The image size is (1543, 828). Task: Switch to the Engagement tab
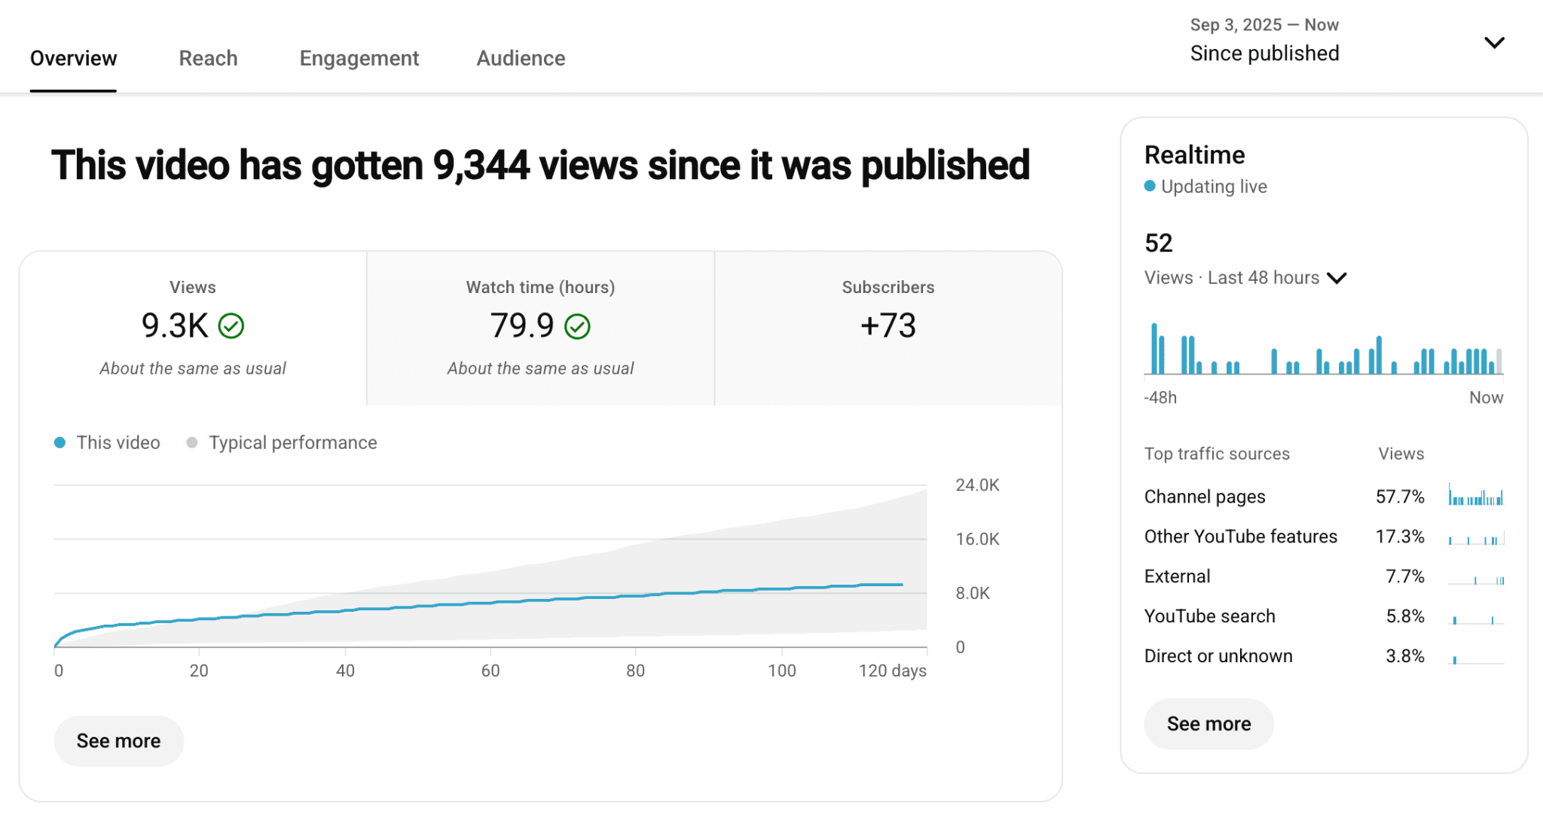pos(359,58)
